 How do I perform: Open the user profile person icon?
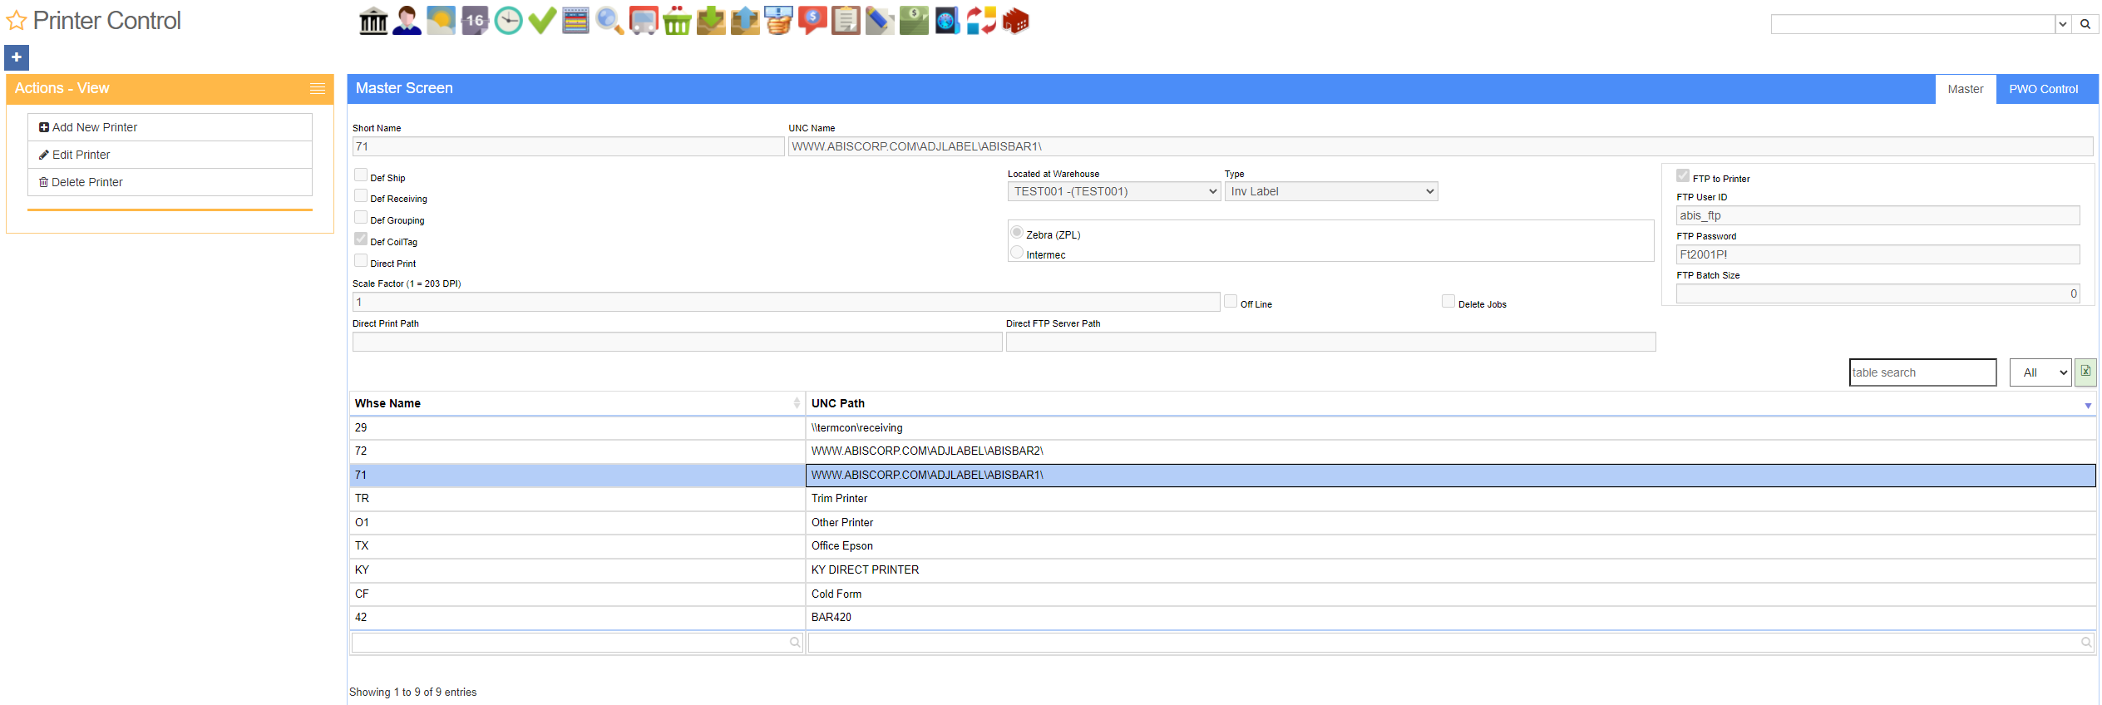coord(407,21)
